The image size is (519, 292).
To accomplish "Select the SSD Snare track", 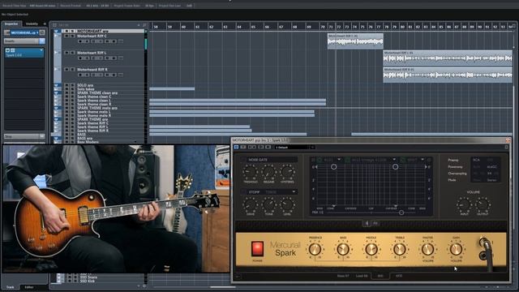I will point(88,277).
